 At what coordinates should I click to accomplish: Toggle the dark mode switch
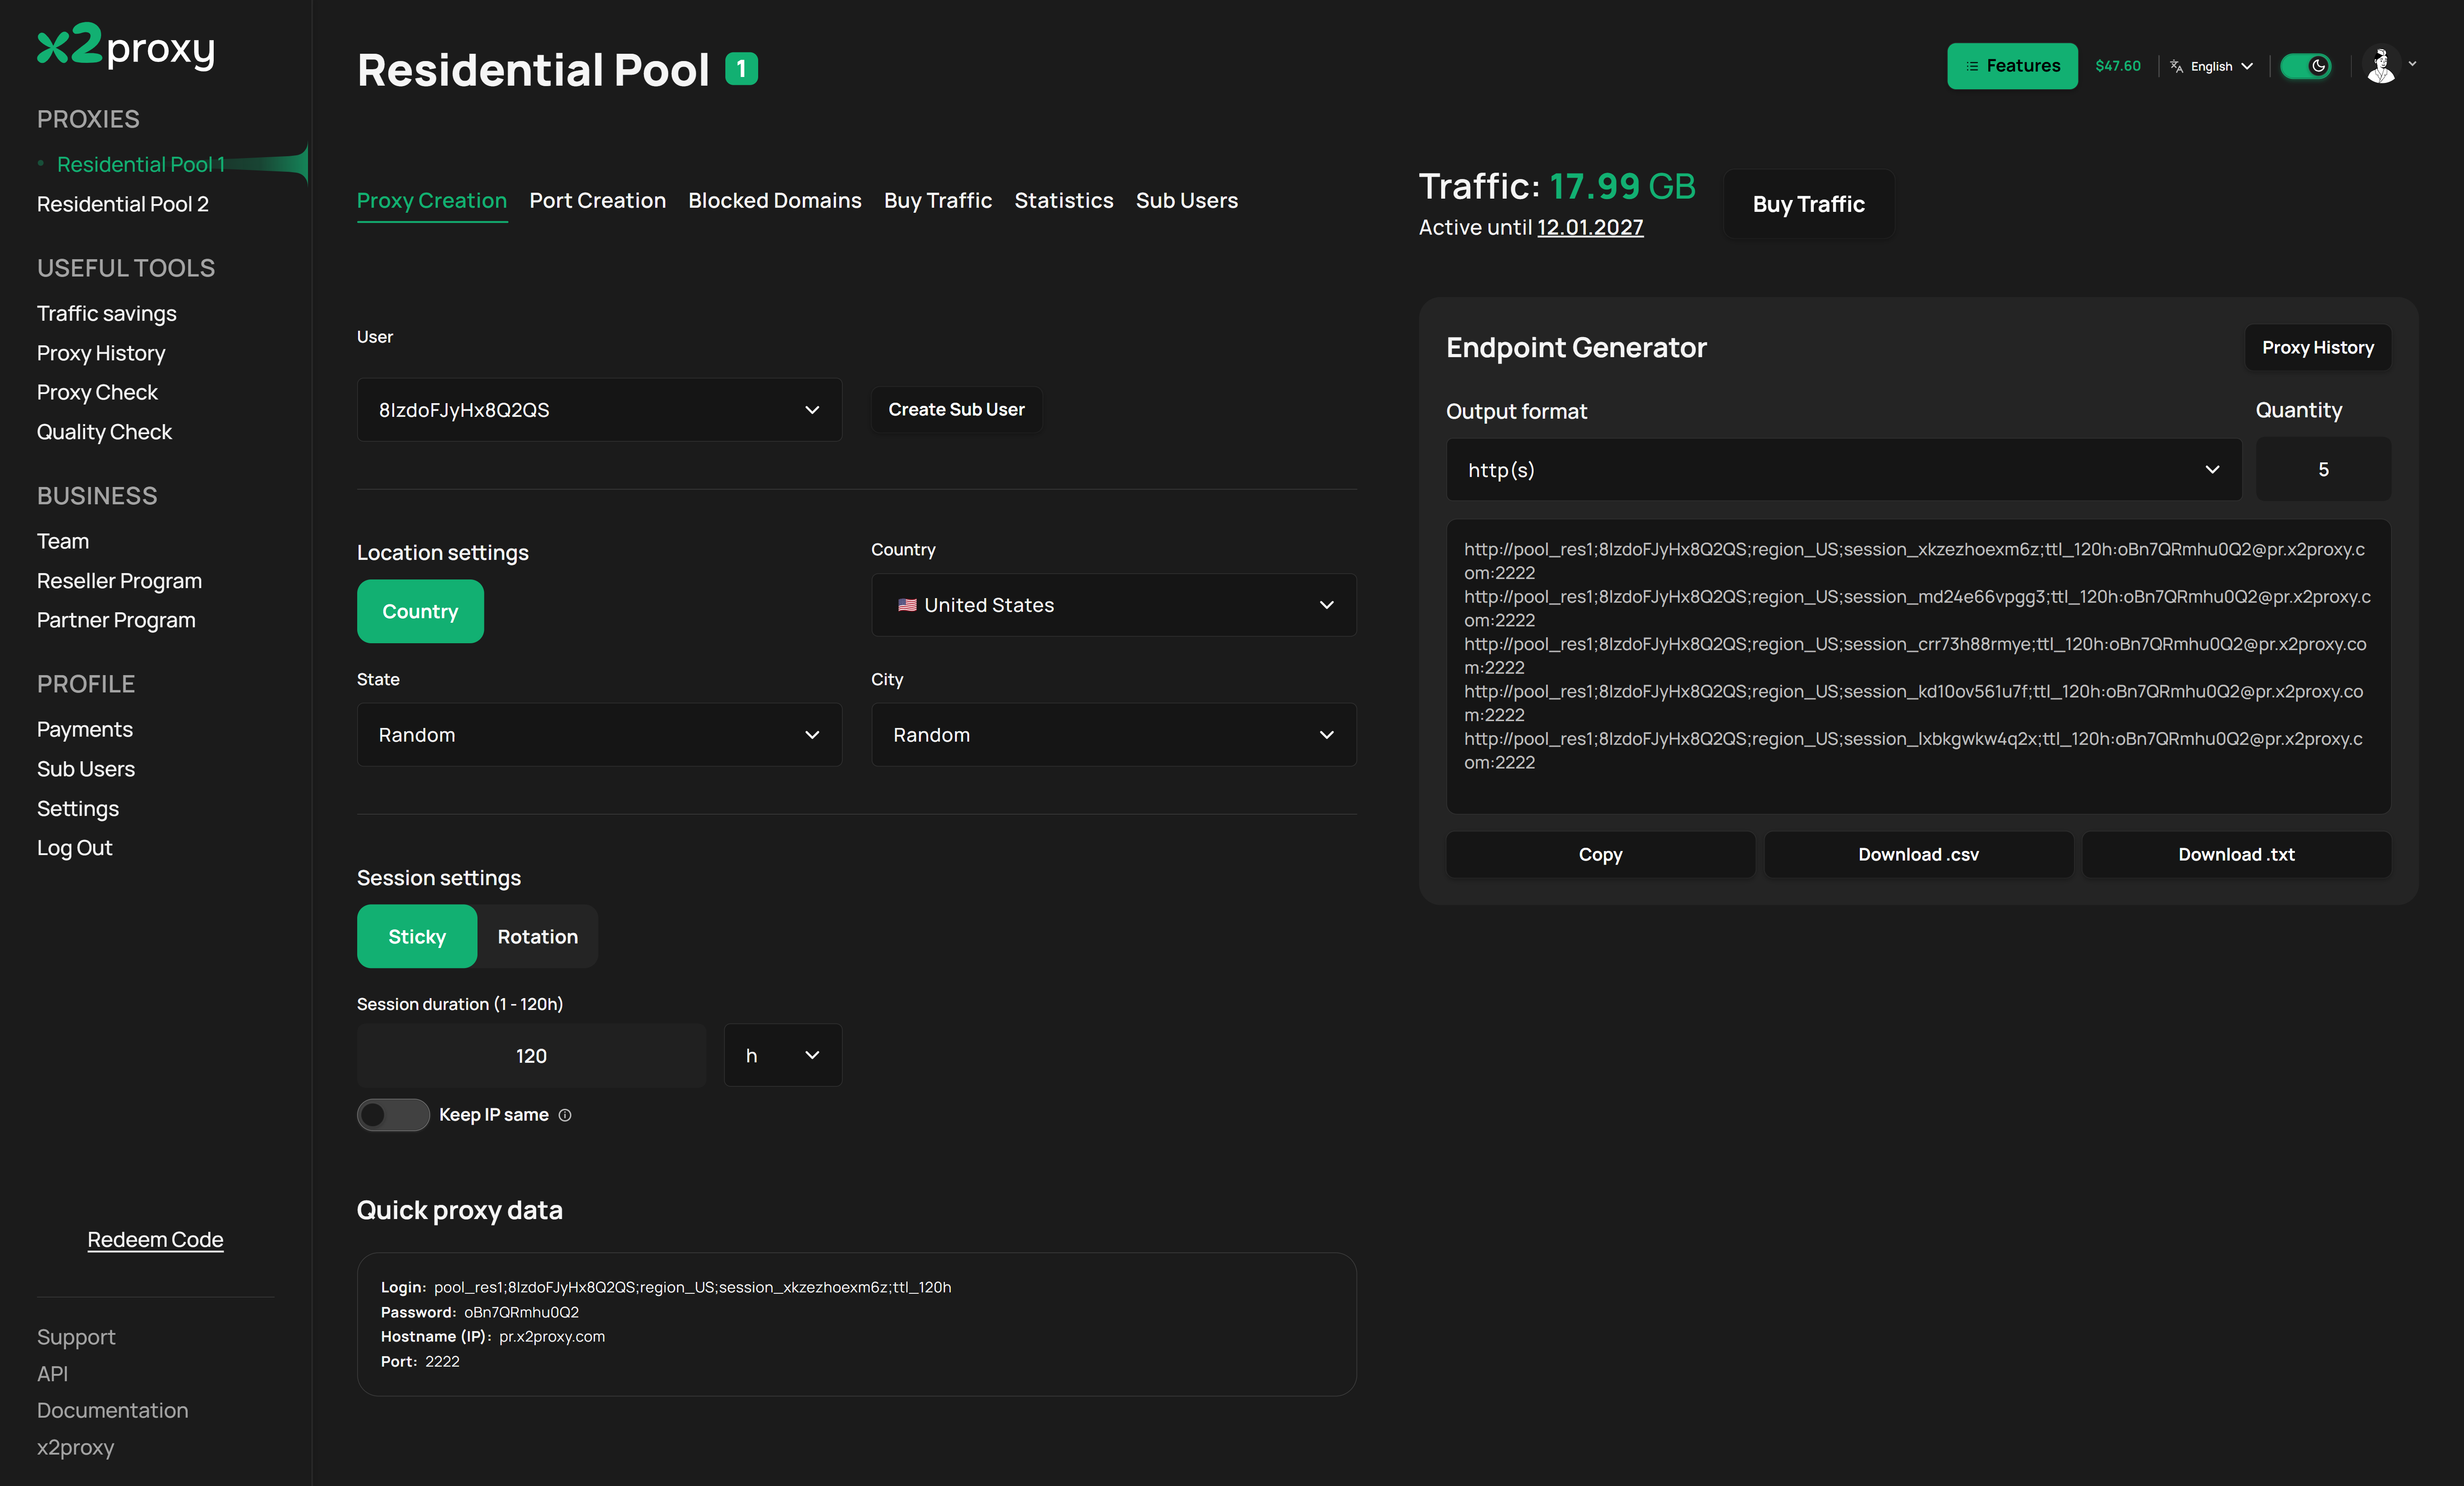(x=2306, y=66)
